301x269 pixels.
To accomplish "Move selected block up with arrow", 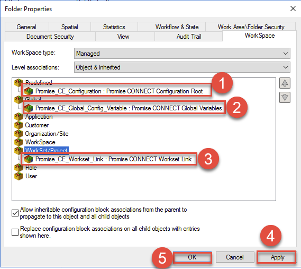I will pos(285,83).
